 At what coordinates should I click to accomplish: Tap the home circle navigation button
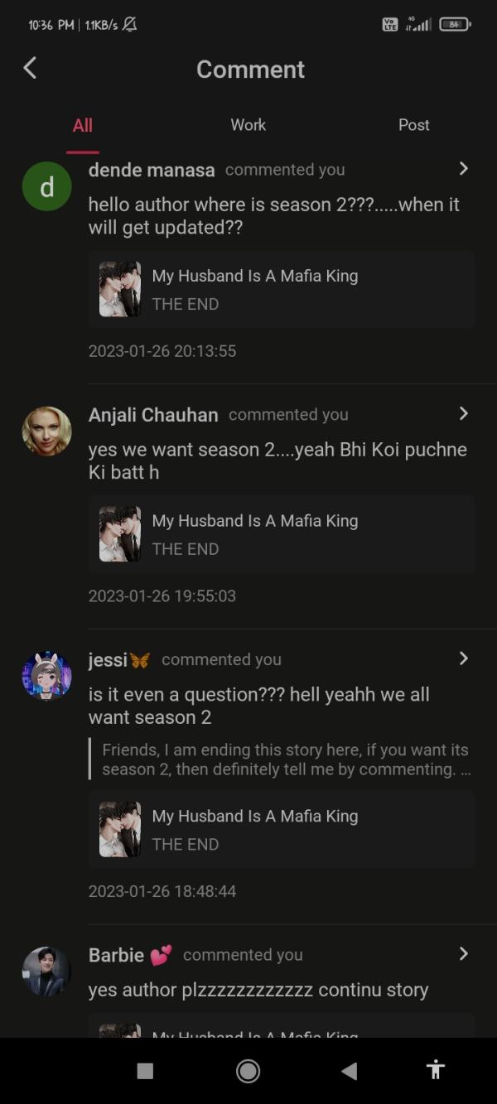tap(248, 1070)
